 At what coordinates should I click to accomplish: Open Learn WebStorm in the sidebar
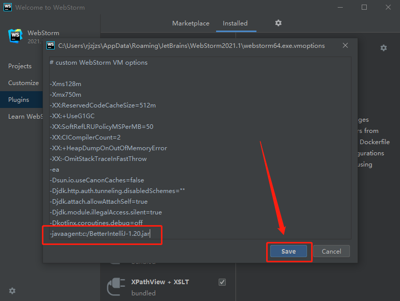coord(26,117)
